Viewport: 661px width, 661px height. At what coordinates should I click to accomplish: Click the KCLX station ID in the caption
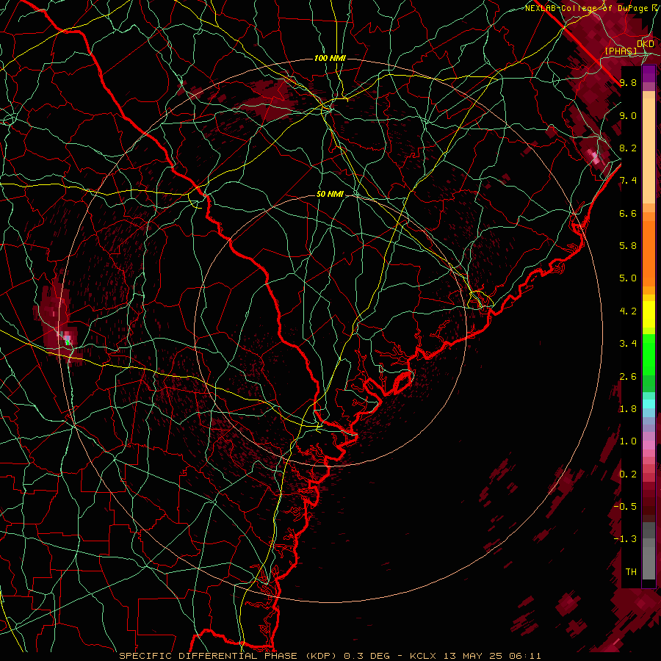422,656
